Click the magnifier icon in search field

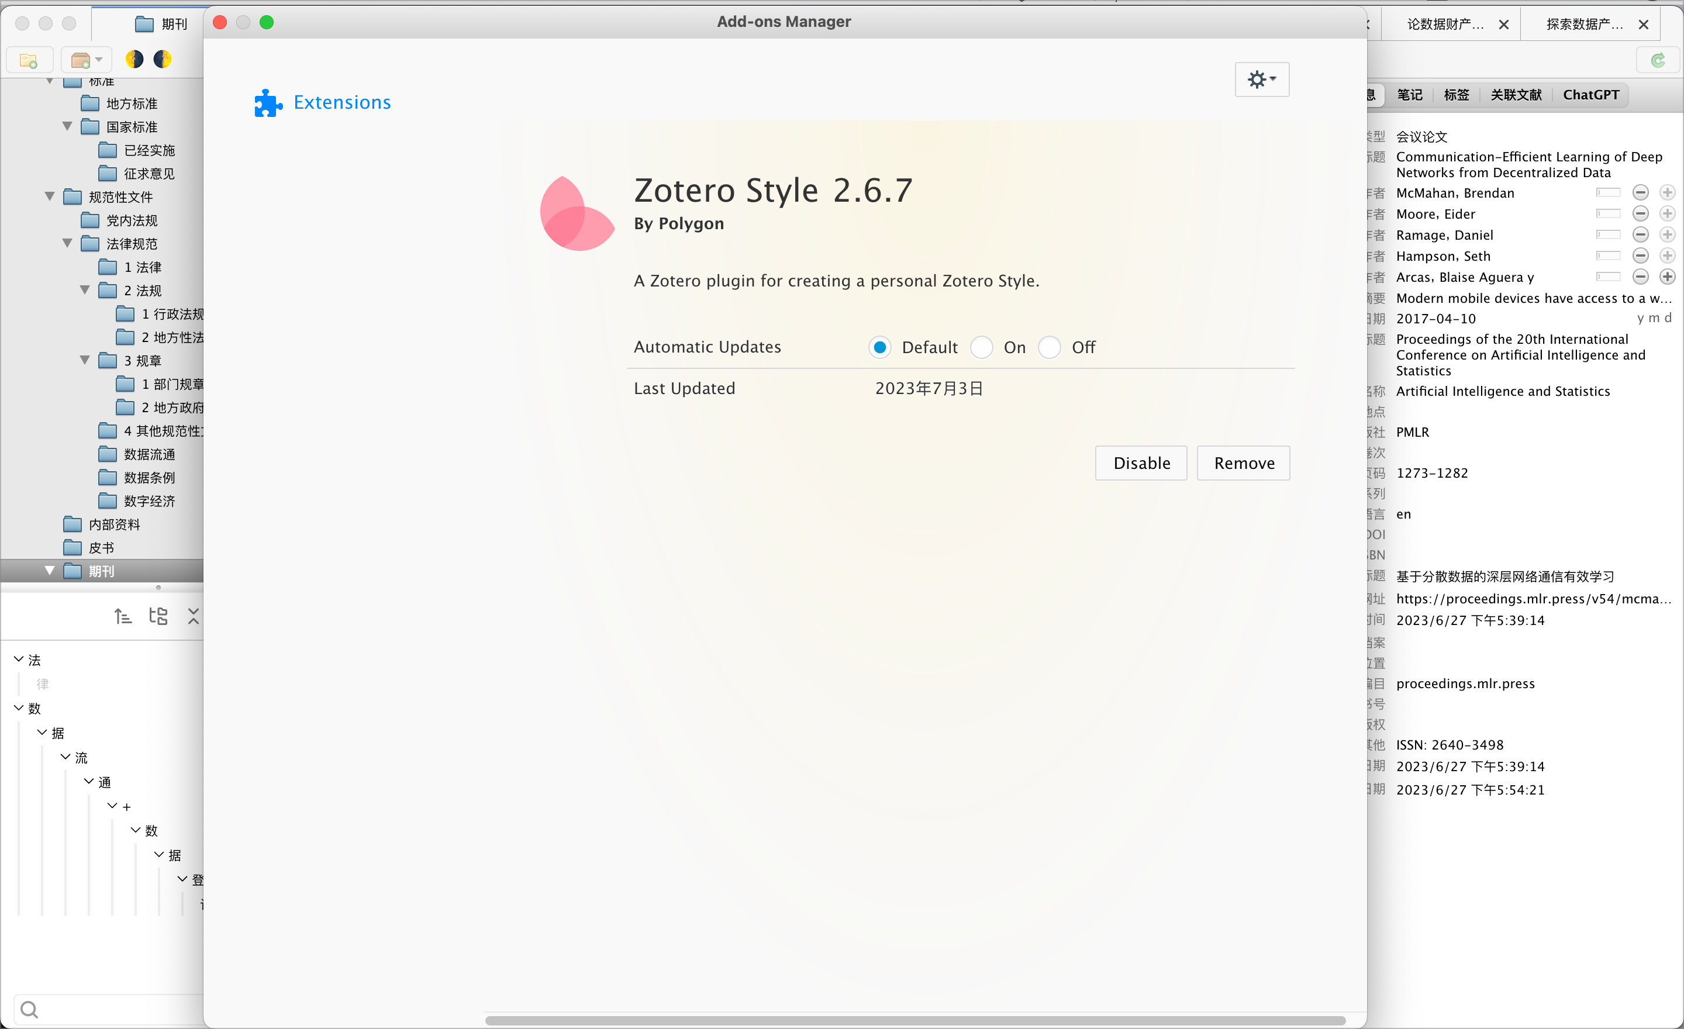pyautogui.click(x=29, y=1009)
